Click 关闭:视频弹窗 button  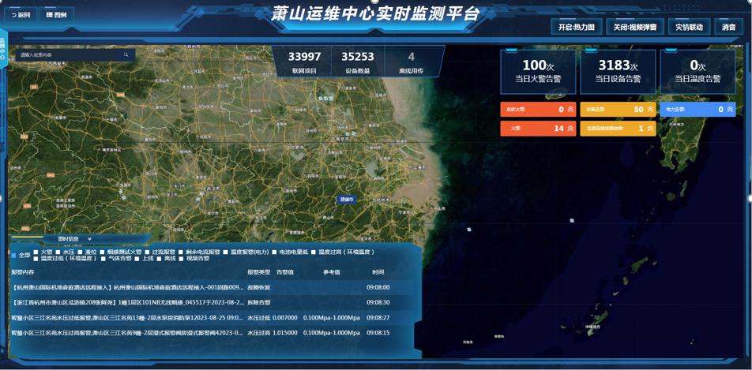click(635, 27)
